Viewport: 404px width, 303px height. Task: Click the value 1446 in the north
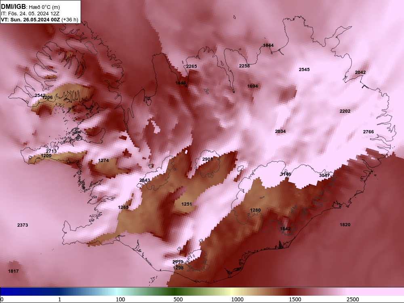tap(181, 83)
